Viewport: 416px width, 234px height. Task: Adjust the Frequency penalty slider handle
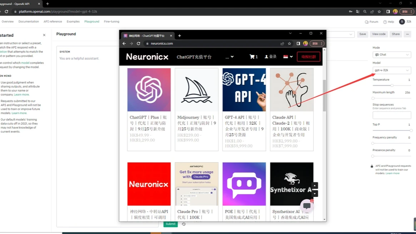point(373,143)
